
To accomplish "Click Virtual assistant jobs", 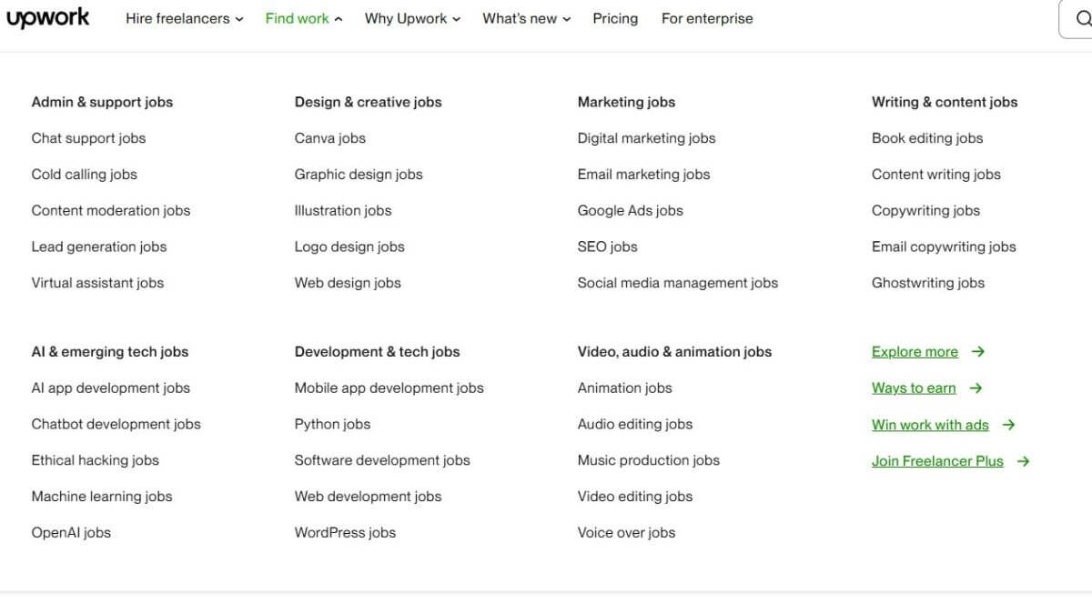I will point(97,283).
